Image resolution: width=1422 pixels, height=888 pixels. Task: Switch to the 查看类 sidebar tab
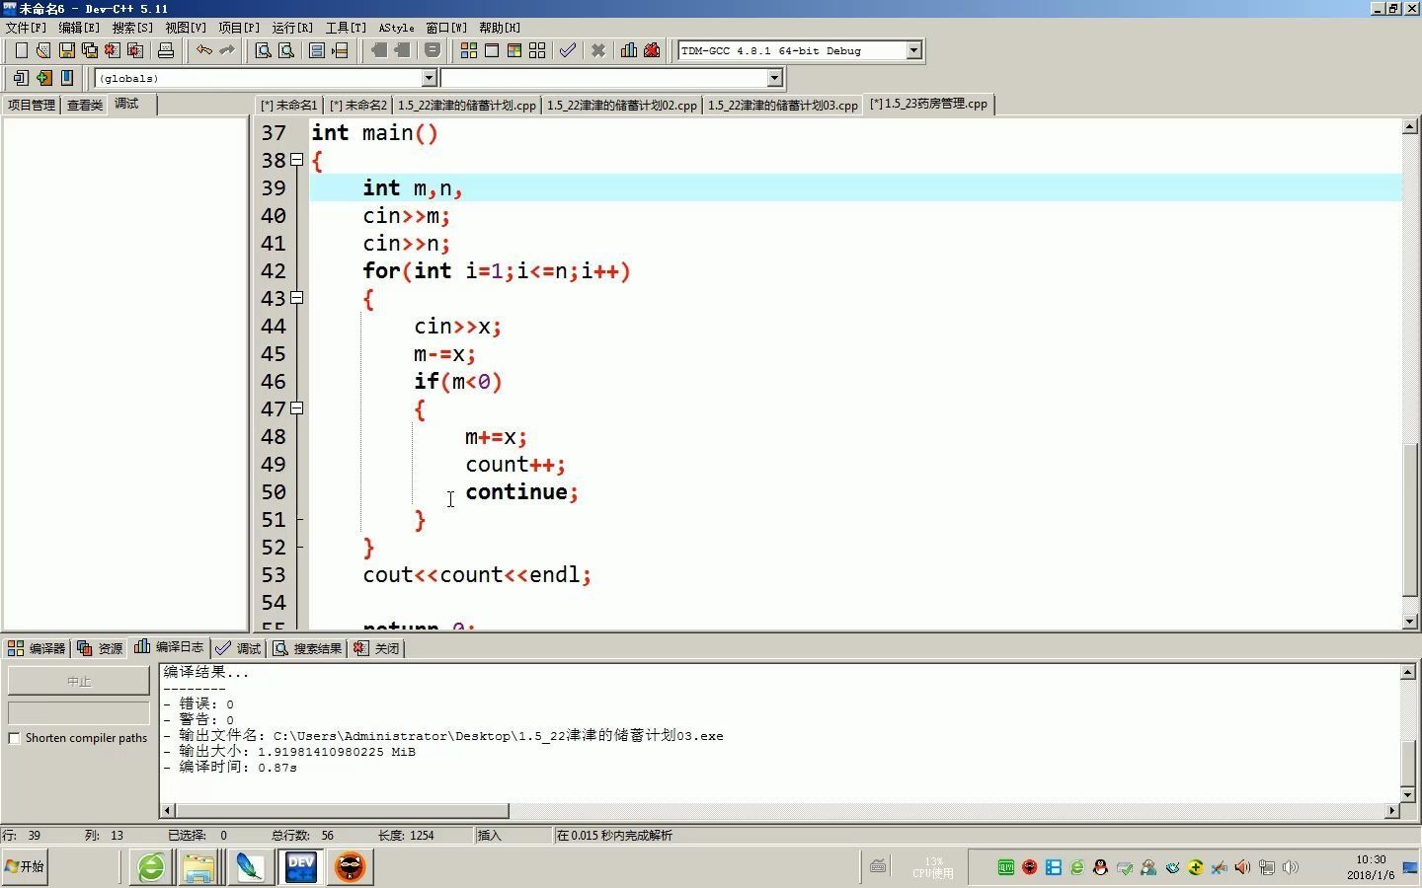click(x=85, y=105)
